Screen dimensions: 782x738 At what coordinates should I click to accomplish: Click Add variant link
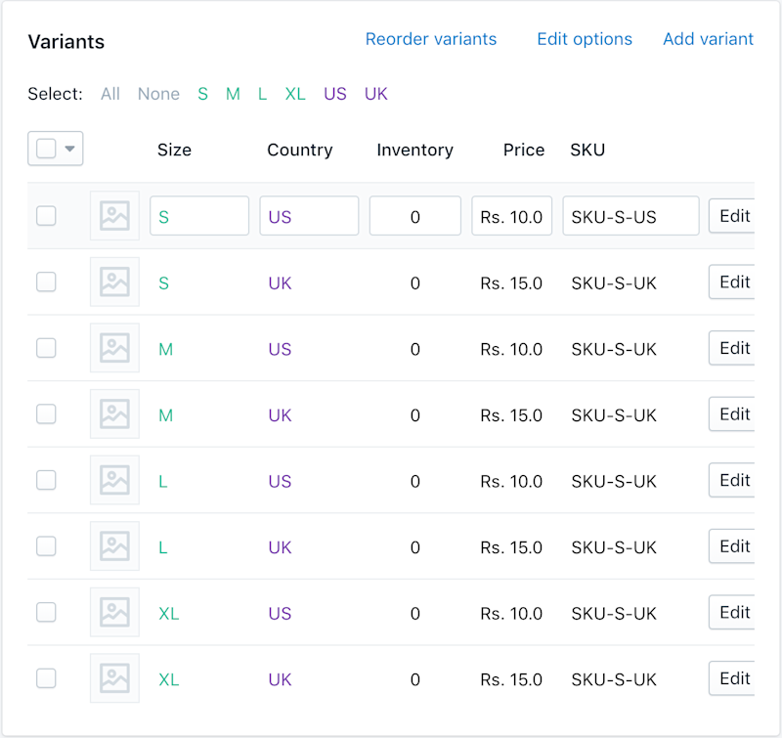708,39
